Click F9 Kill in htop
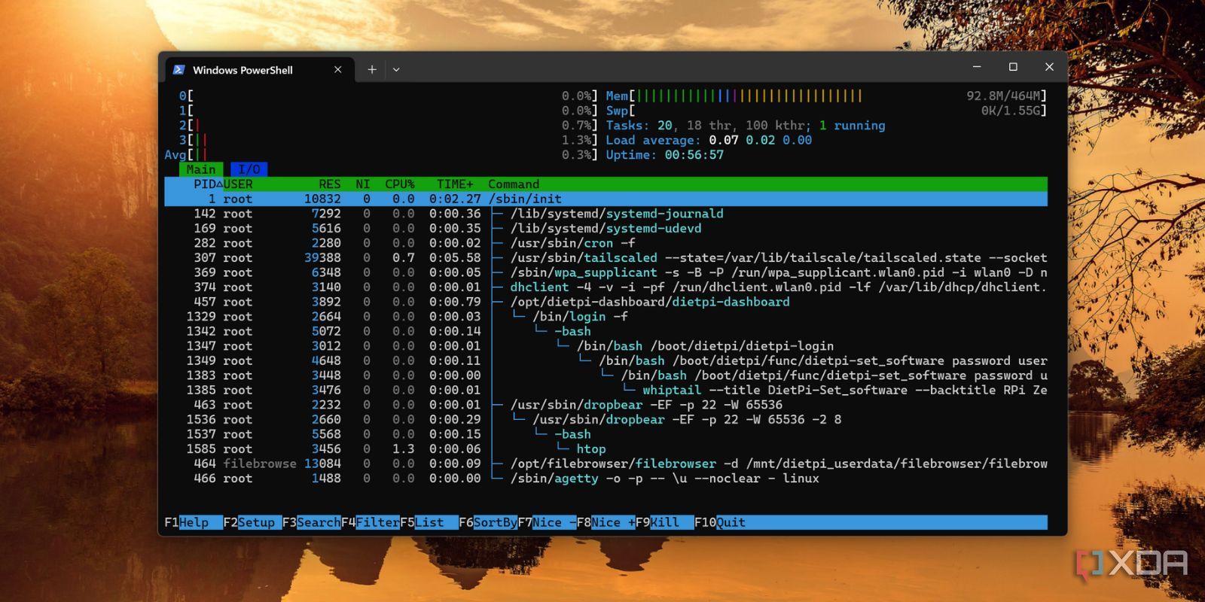Screen dimensions: 1205x602 (x=664, y=522)
